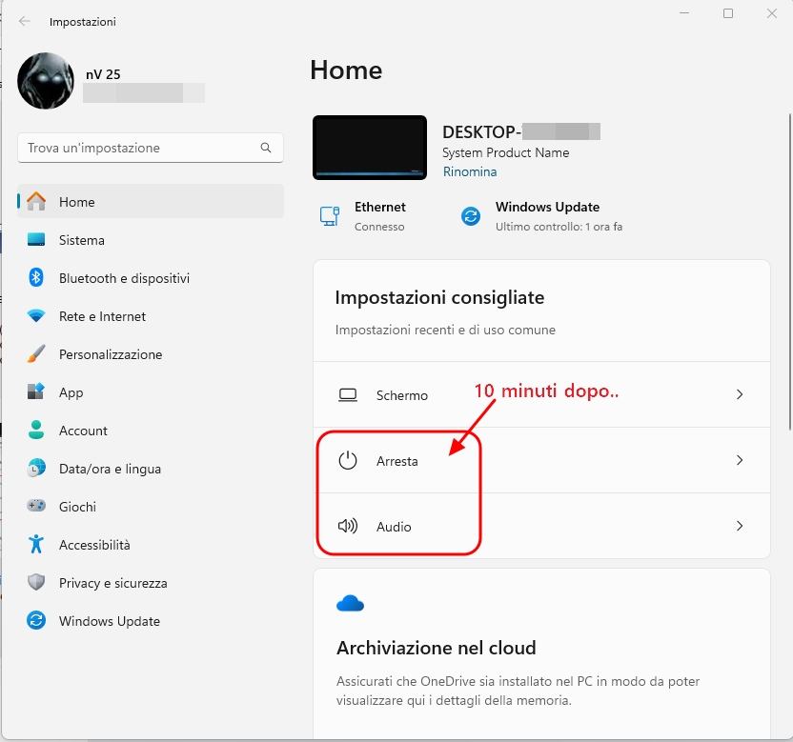The width and height of the screenshot is (793, 742).
Task: Click the back arrow icon
Action: tap(24, 21)
